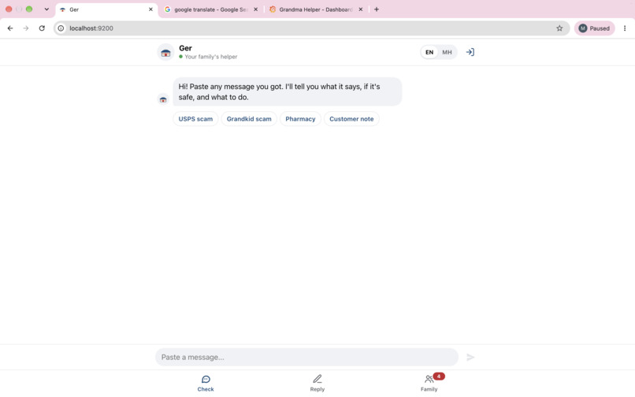Switch language to EN
Image resolution: width=635 pixels, height=397 pixels.
coord(429,52)
